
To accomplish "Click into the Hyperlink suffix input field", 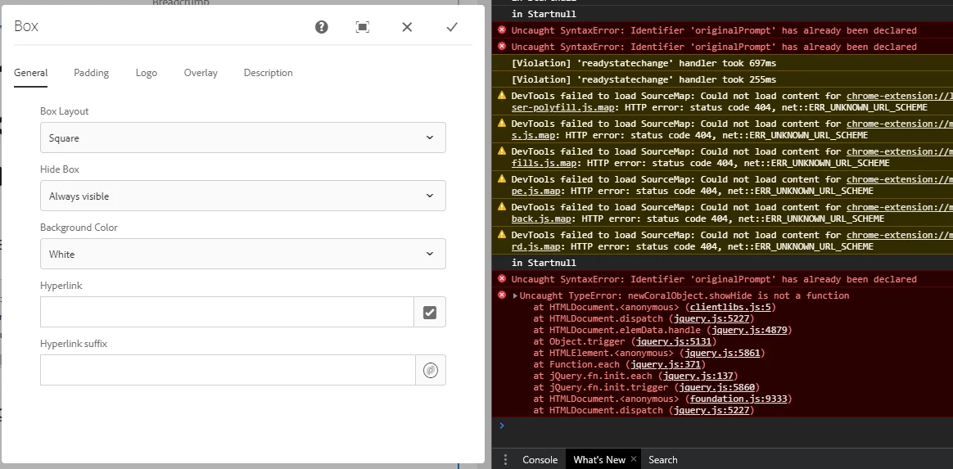I will click(x=228, y=370).
